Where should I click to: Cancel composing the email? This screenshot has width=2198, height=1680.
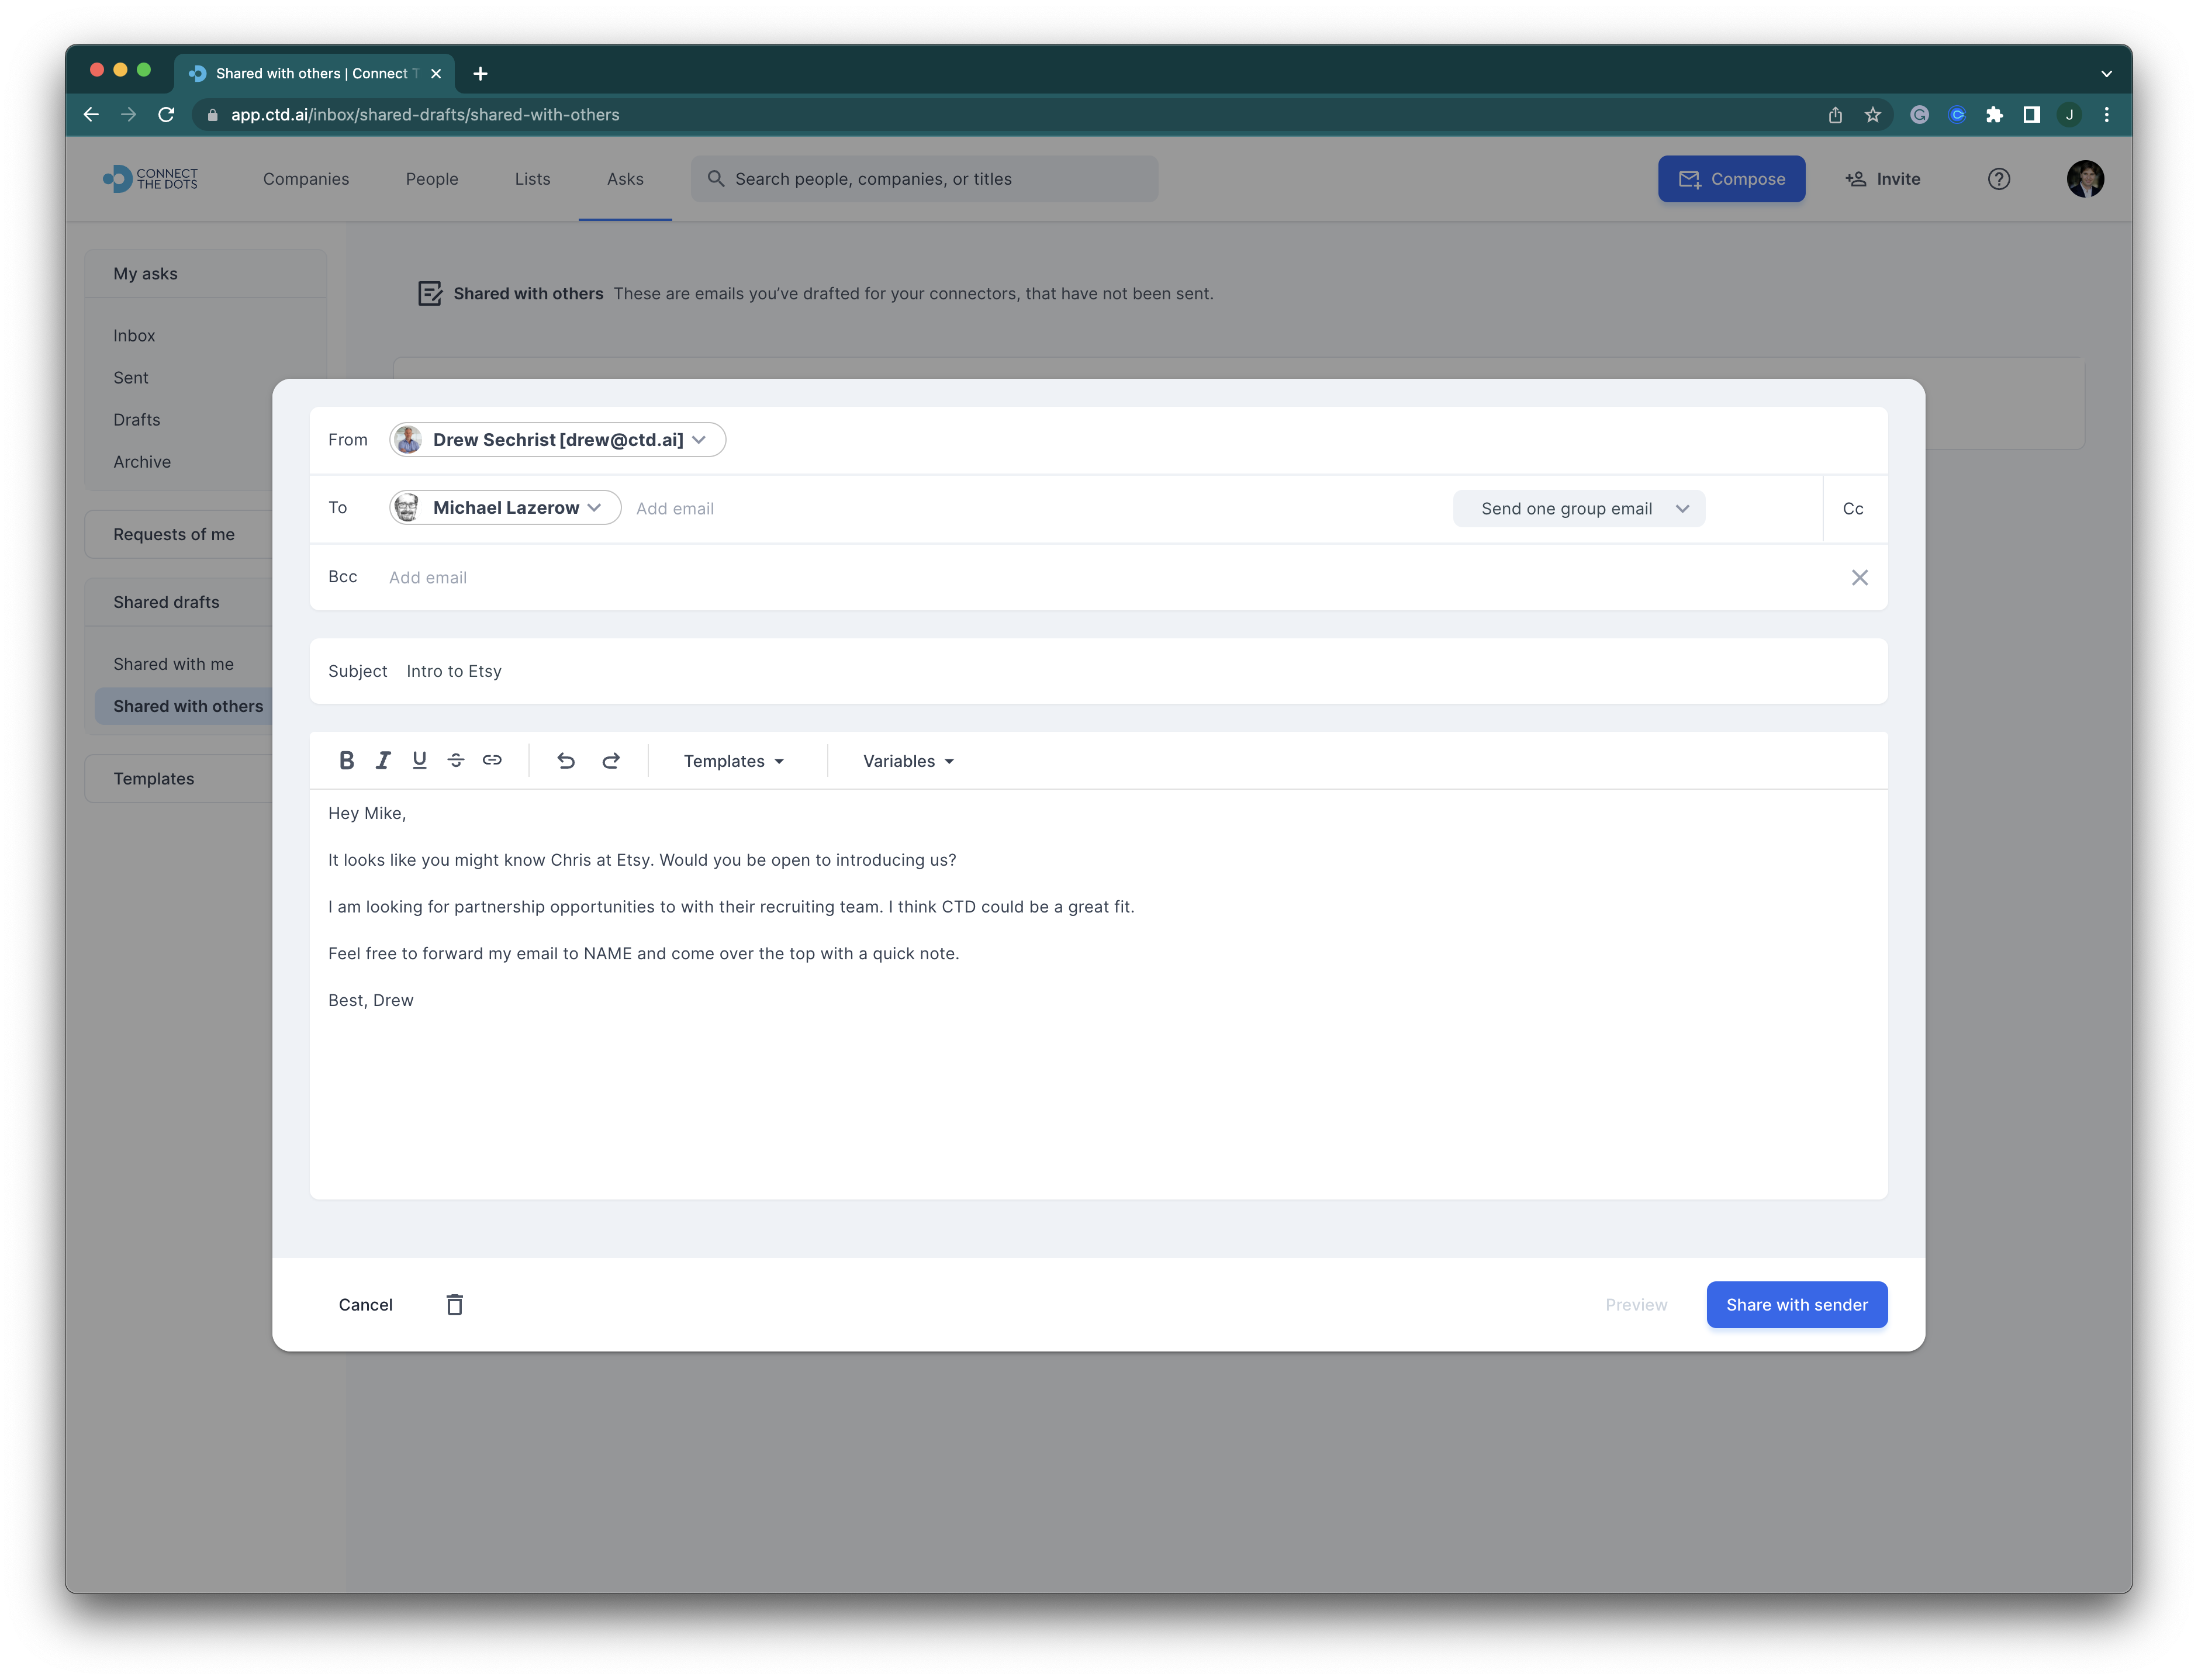pyautogui.click(x=365, y=1304)
